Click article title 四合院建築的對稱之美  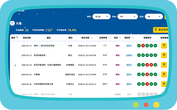[43, 84]
